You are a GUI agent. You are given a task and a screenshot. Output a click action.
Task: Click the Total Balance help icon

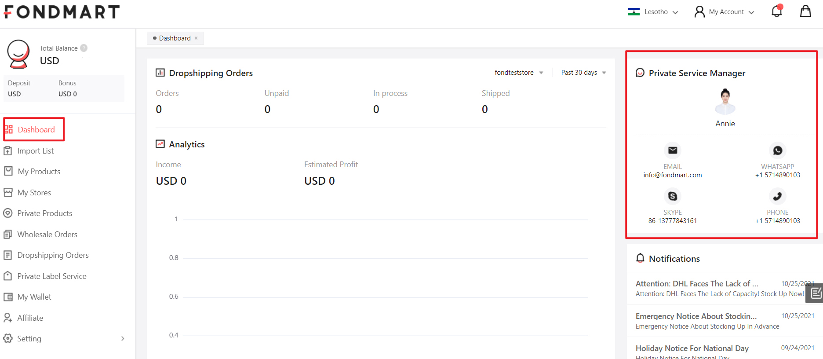pos(84,48)
